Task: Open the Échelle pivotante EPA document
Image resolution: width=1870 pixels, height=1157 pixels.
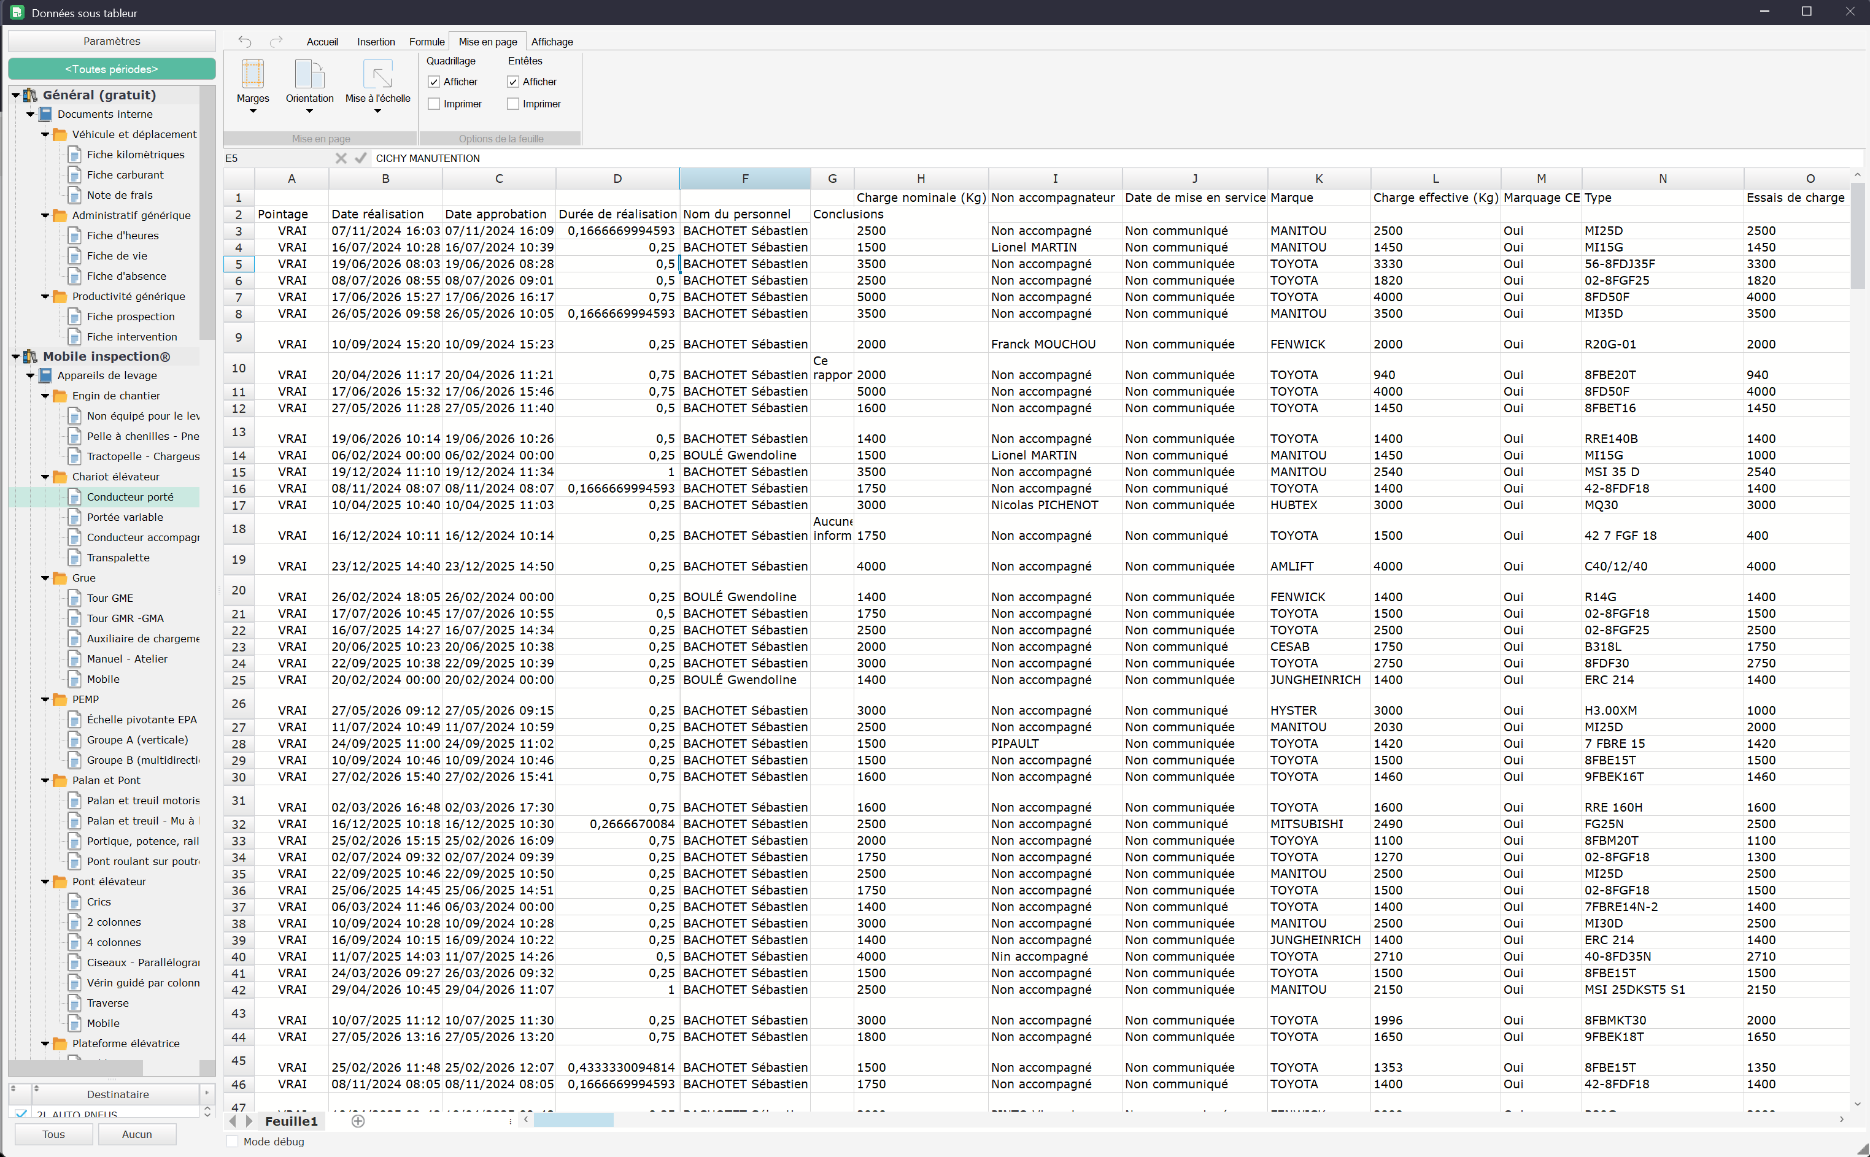Action: tap(142, 720)
